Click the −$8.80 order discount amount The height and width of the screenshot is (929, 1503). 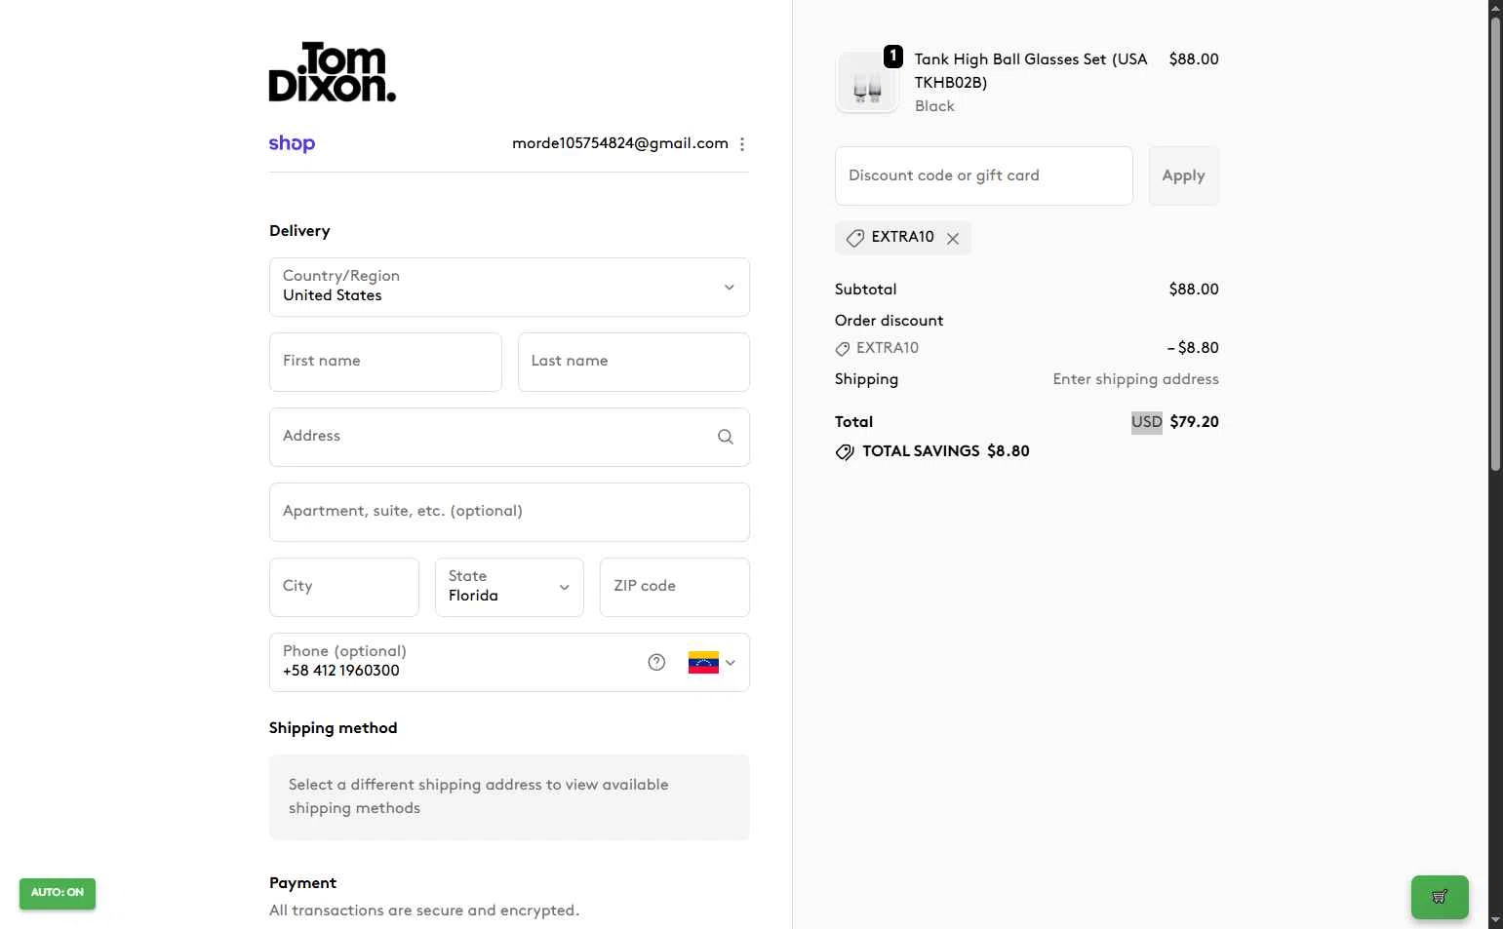1193,348
